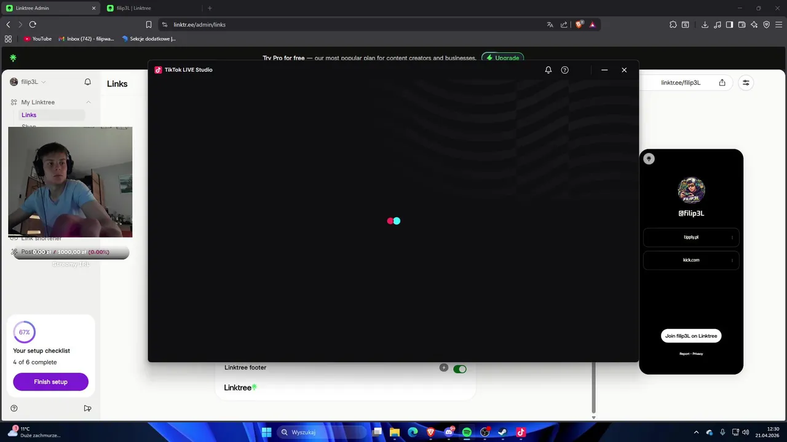This screenshot has height=442, width=787.
Task: Click the announcements flag icon in sidebar
Action: pyautogui.click(x=87, y=408)
